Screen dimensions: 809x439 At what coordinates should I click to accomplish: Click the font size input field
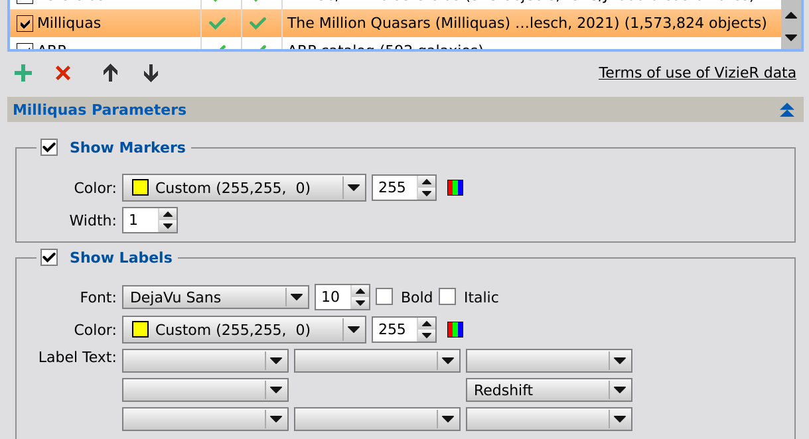tap(334, 297)
